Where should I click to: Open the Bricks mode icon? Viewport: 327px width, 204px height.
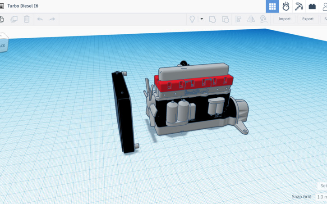(x=312, y=6)
